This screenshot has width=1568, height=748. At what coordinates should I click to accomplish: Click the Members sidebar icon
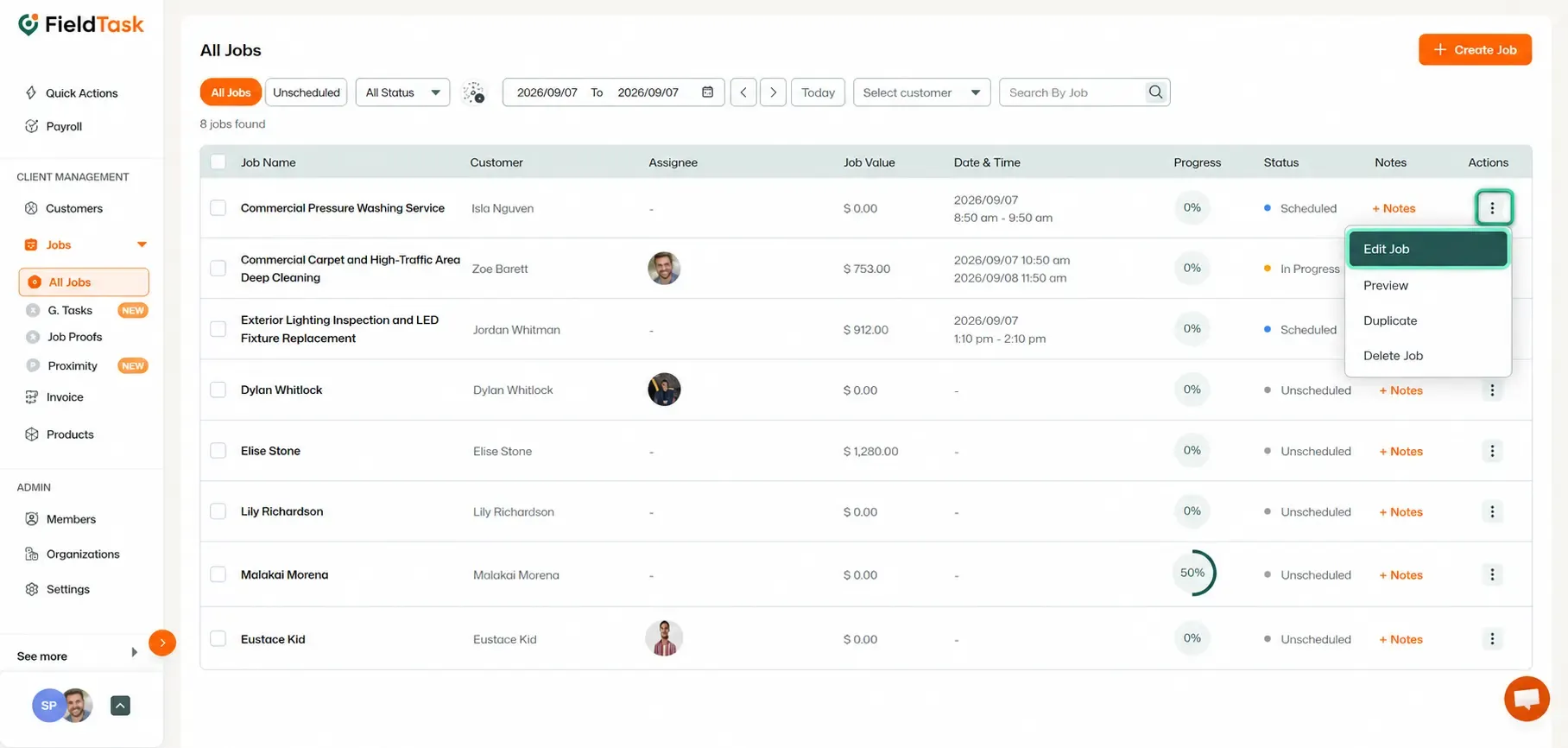(x=32, y=519)
